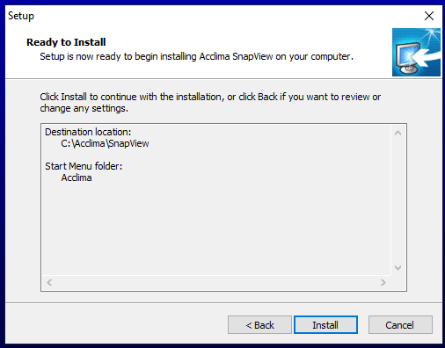Click the Start Menu folder label

pos(84,166)
